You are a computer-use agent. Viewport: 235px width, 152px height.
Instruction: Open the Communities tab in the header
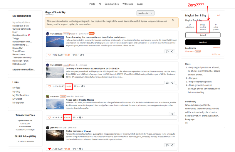[x=112, y=4]
